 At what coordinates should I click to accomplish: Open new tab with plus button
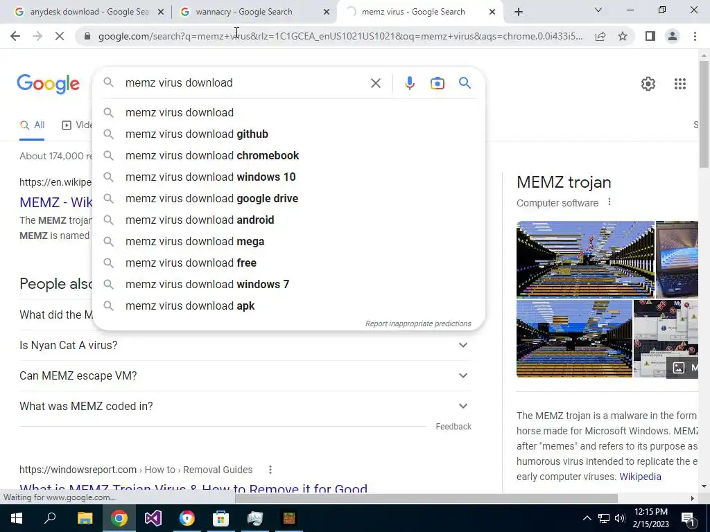[x=519, y=12]
